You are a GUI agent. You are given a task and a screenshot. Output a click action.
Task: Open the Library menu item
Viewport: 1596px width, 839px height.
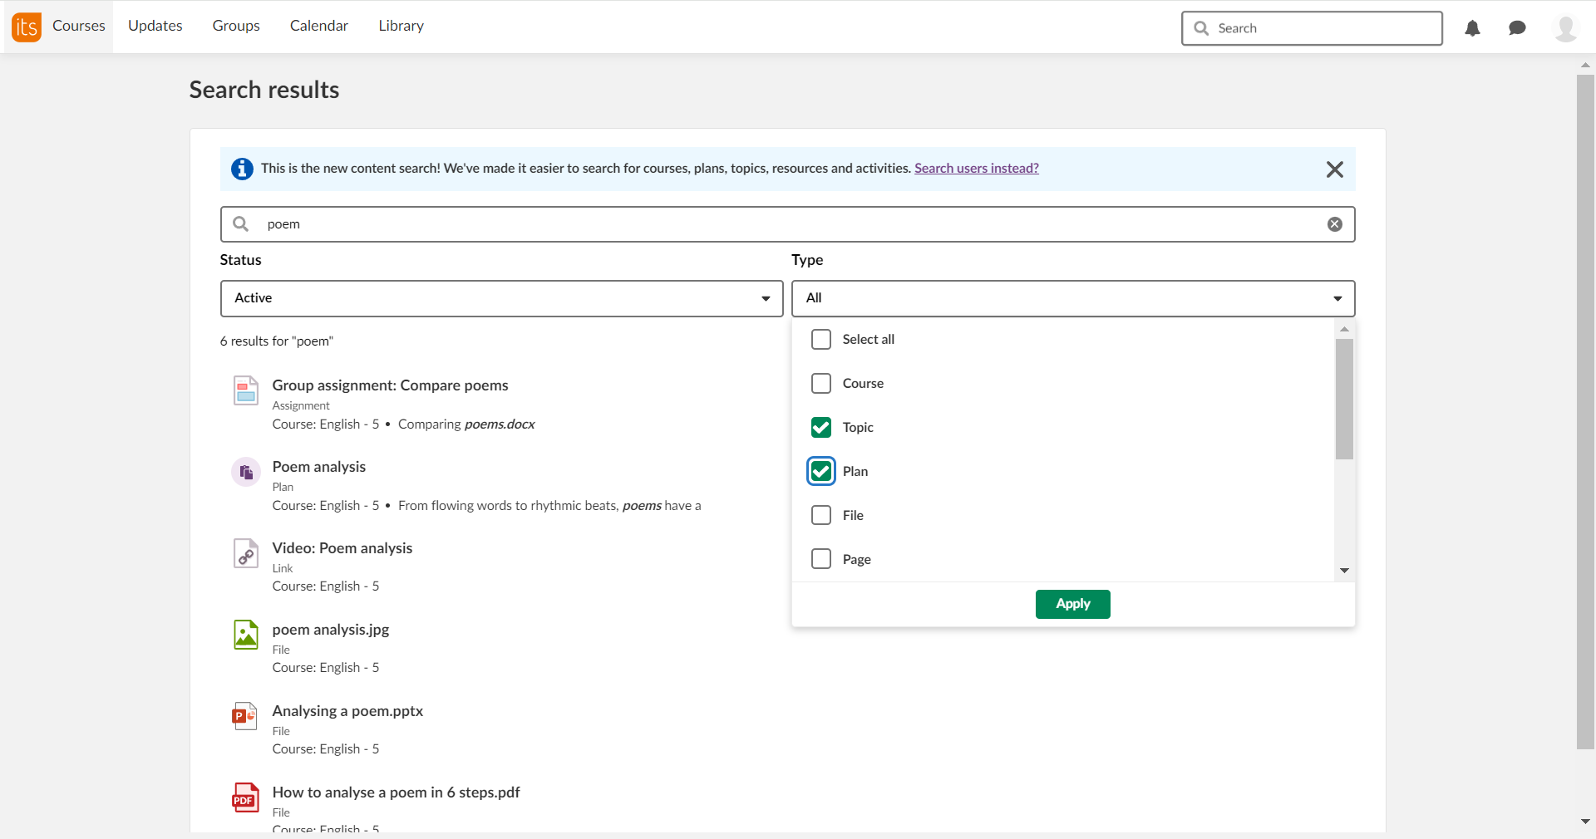pyautogui.click(x=401, y=26)
